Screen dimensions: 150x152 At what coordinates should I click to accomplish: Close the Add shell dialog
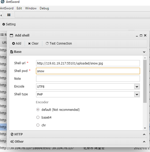click(x=145, y=35)
